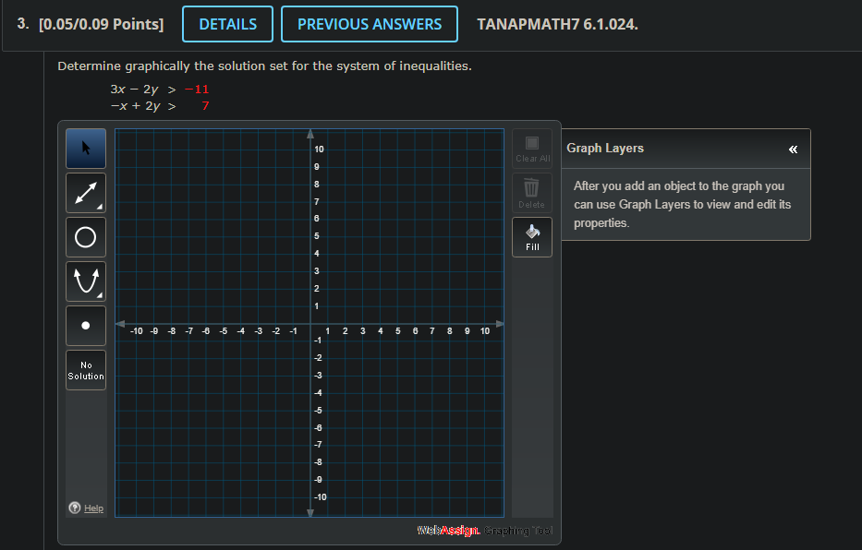Click the inequality −x + 2y > 7

[160, 105]
